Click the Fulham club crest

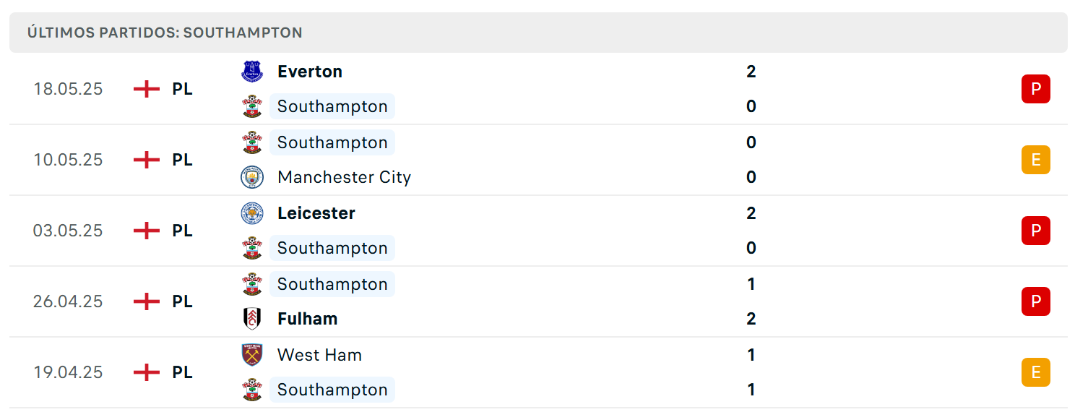click(x=252, y=319)
